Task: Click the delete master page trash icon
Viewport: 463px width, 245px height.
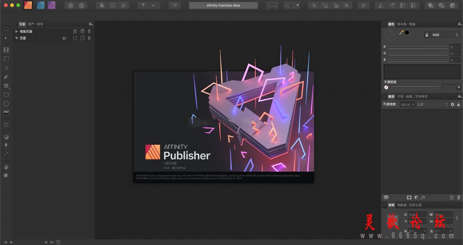Action: point(89,31)
